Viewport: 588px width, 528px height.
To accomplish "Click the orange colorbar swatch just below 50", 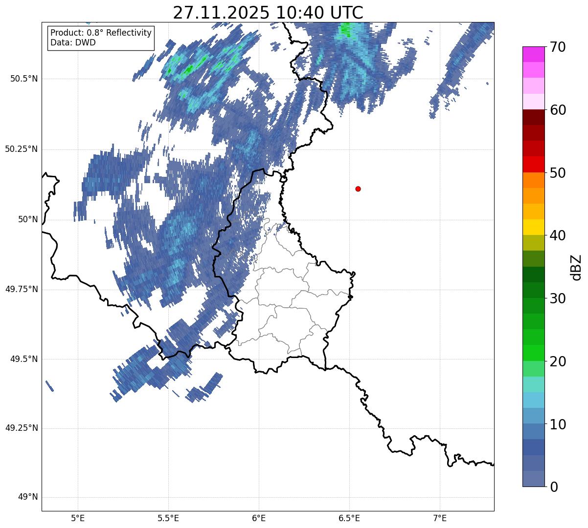I will [534, 180].
